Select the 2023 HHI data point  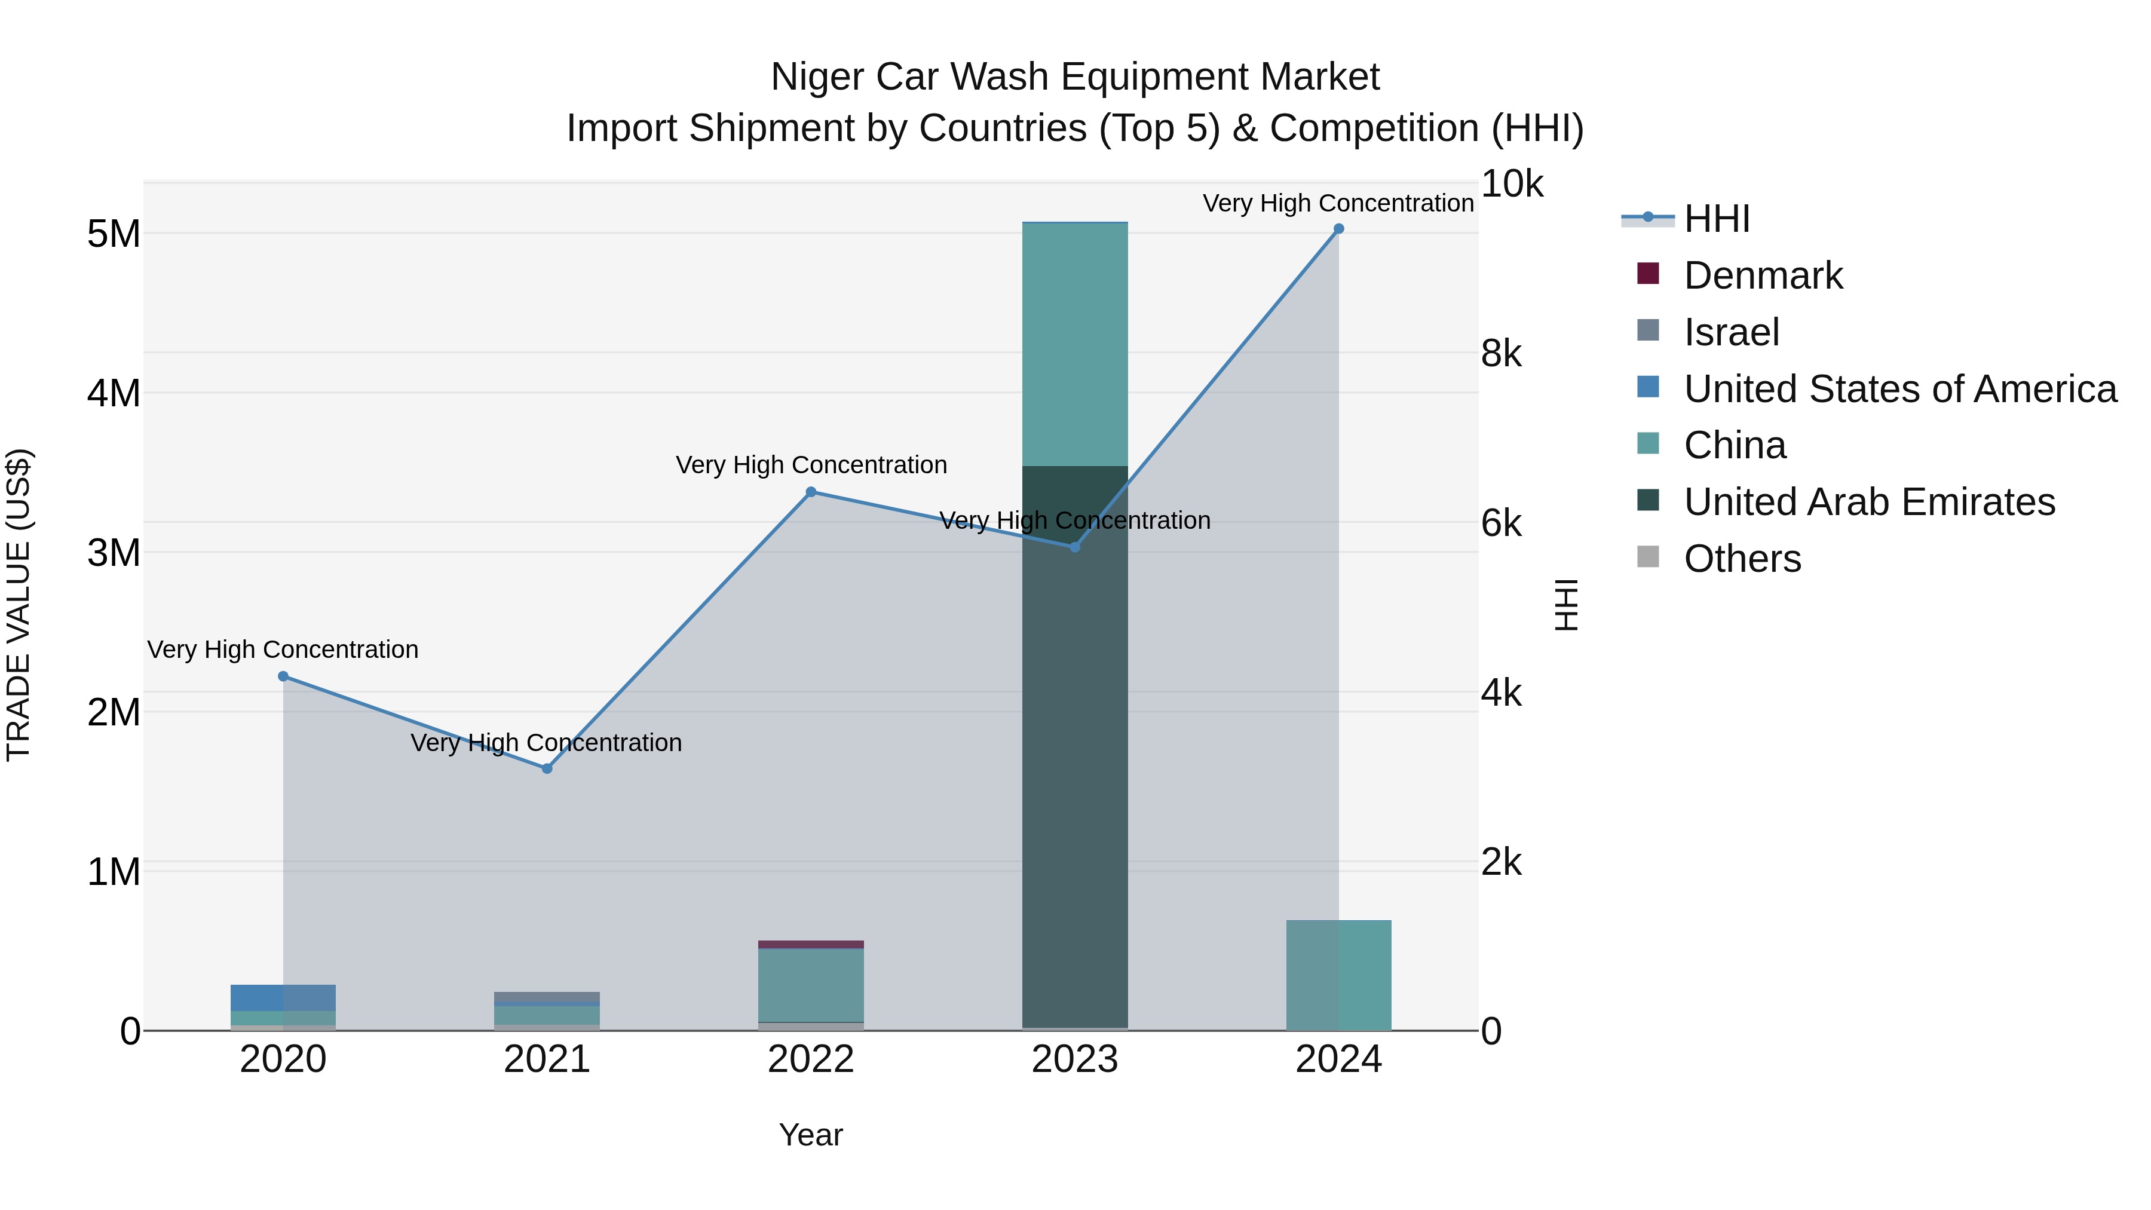(x=1075, y=547)
